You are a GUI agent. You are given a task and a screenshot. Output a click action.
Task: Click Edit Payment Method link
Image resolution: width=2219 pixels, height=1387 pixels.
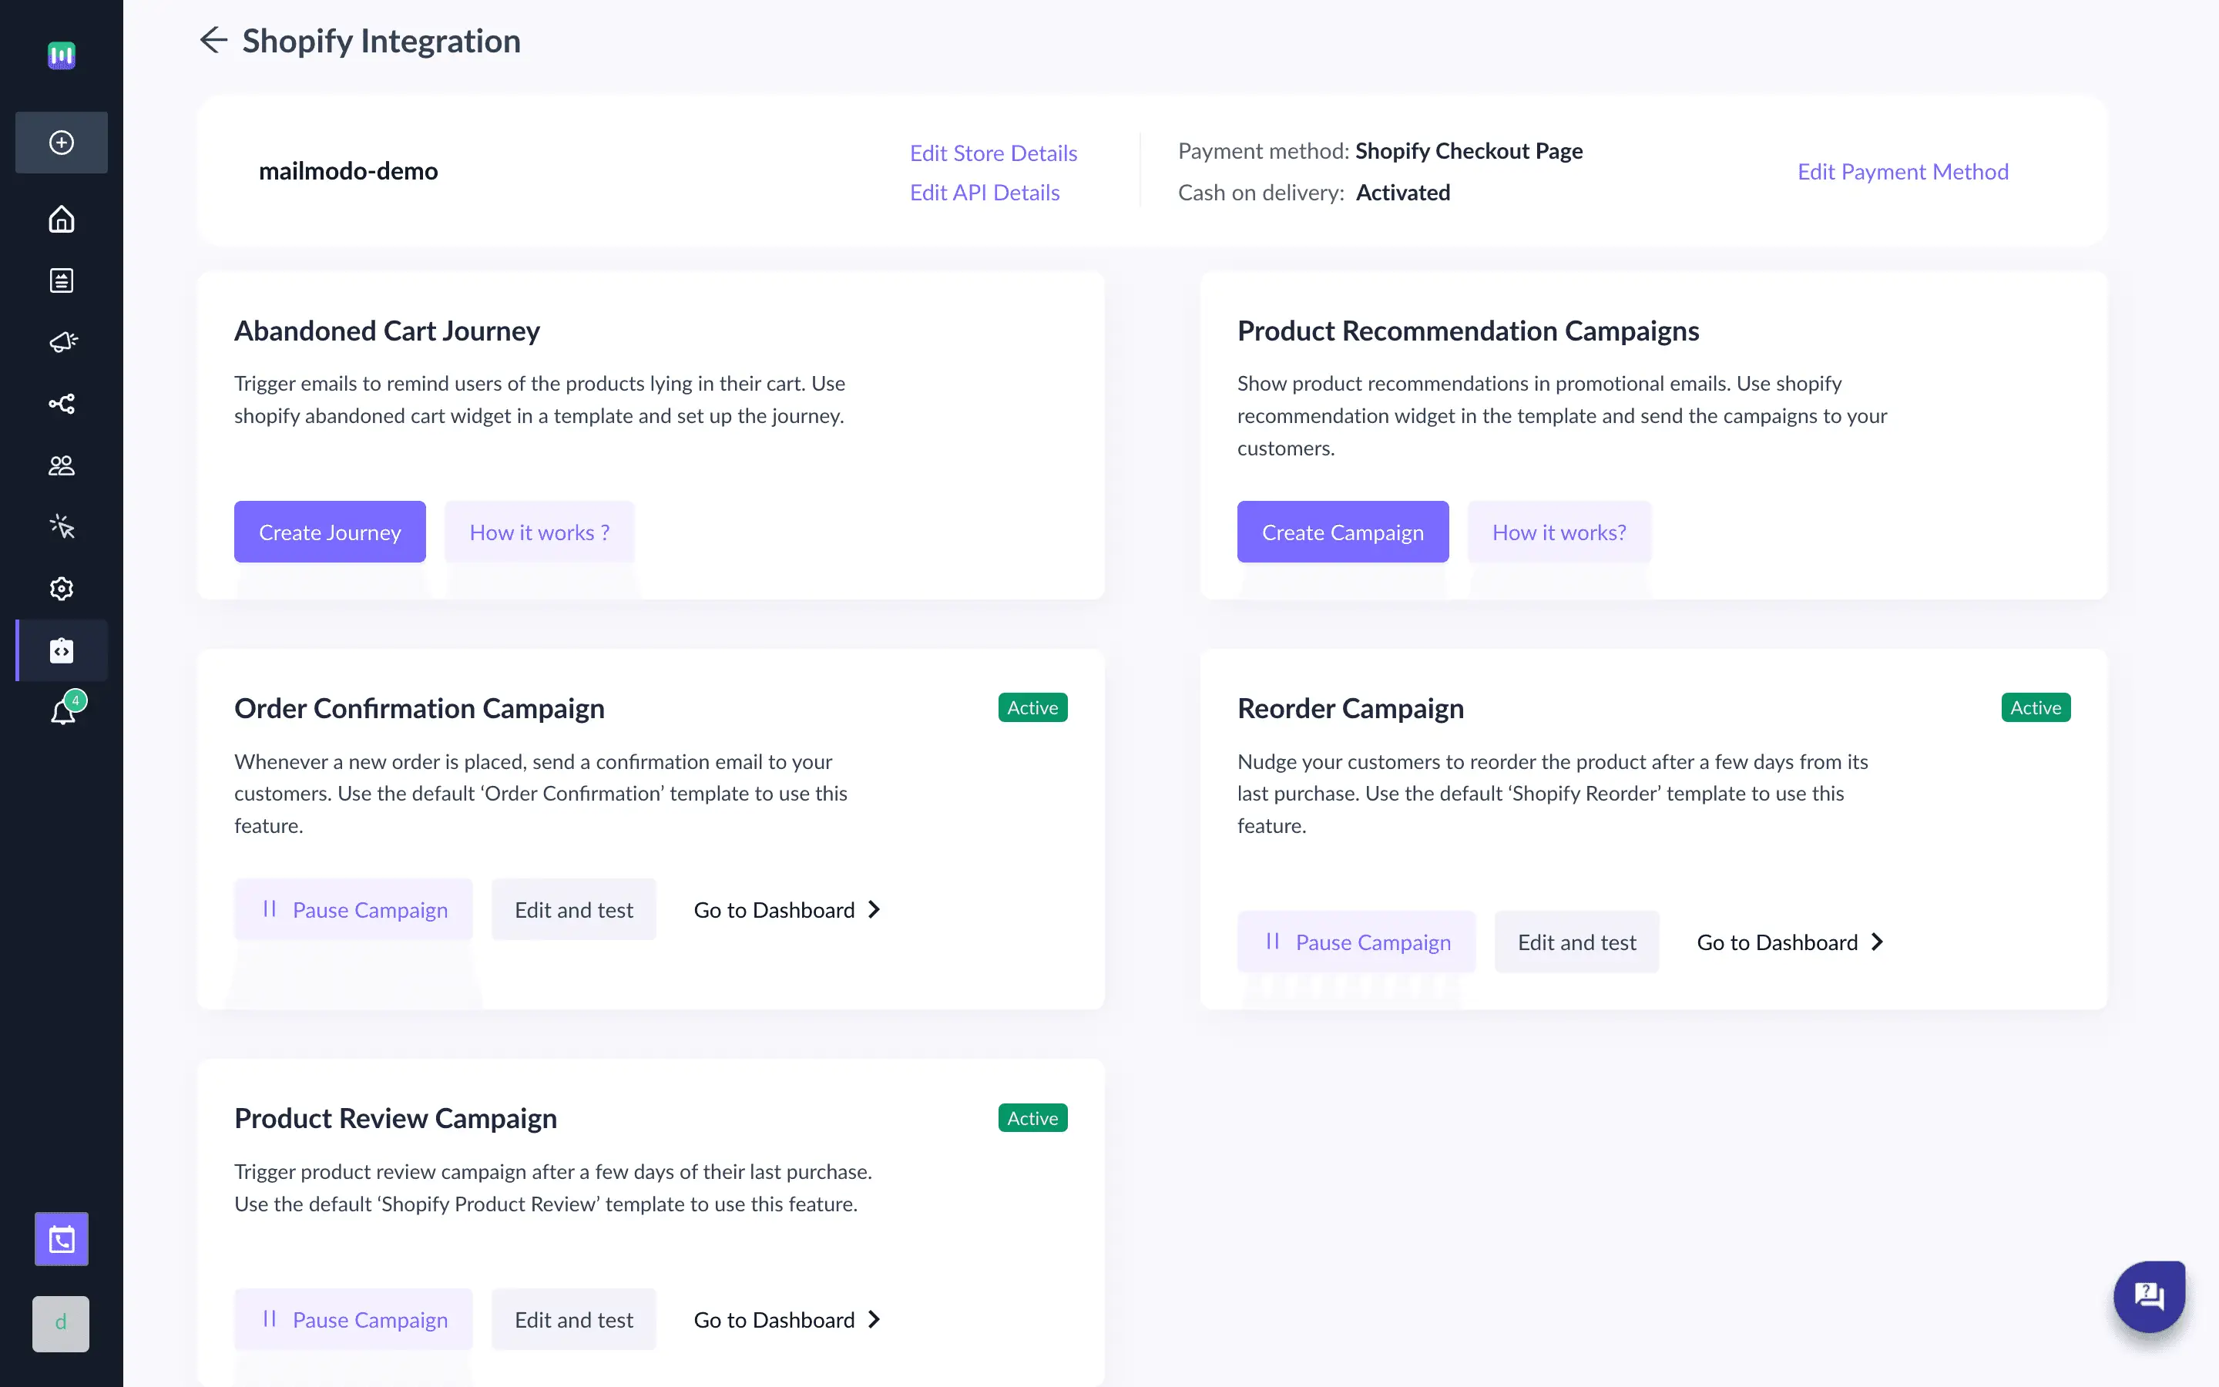[1902, 170]
